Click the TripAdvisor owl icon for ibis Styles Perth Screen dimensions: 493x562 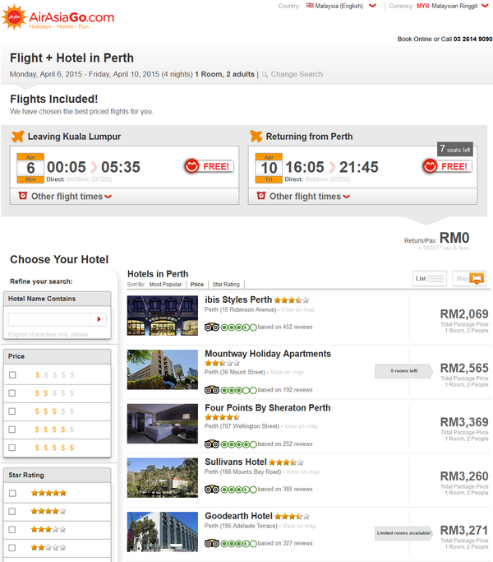point(212,327)
